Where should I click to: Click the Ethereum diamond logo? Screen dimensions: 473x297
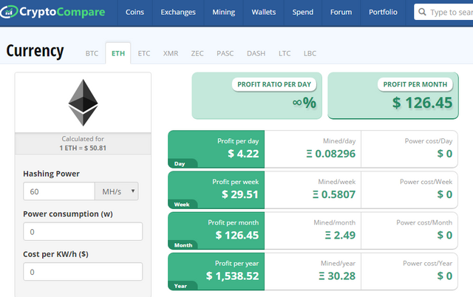[x=83, y=103]
